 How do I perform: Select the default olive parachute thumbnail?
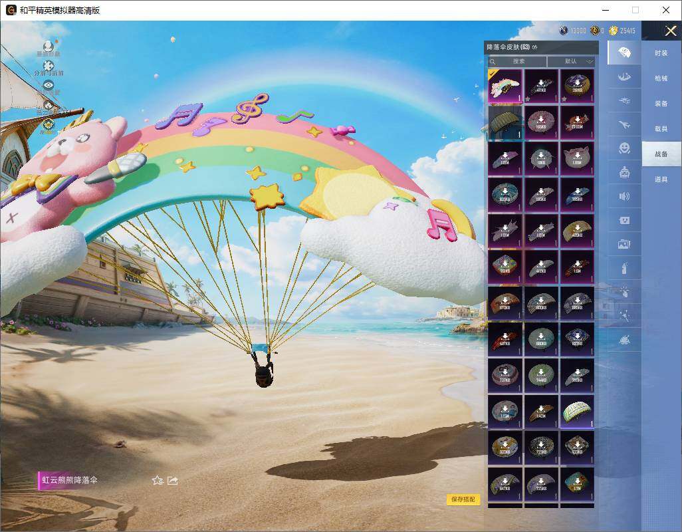pos(505,122)
